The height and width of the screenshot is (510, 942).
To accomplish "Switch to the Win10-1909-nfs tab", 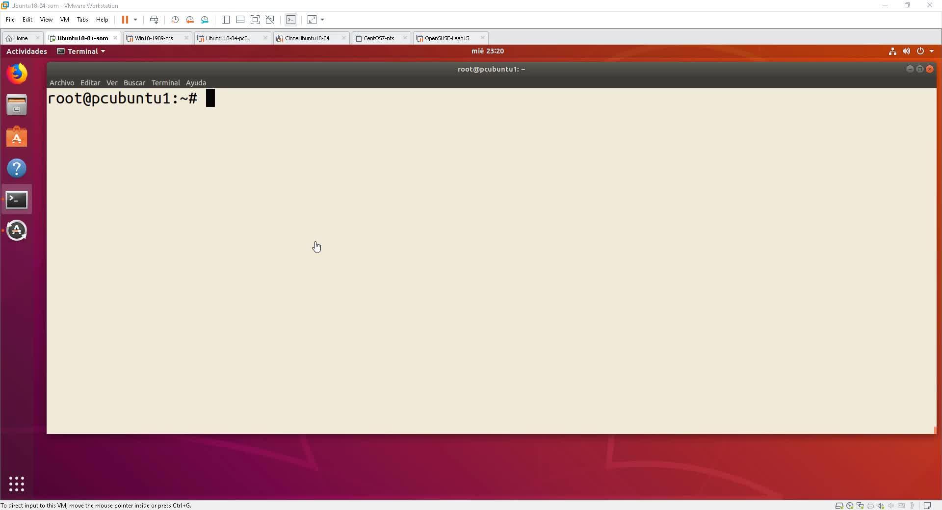I will [x=154, y=38].
